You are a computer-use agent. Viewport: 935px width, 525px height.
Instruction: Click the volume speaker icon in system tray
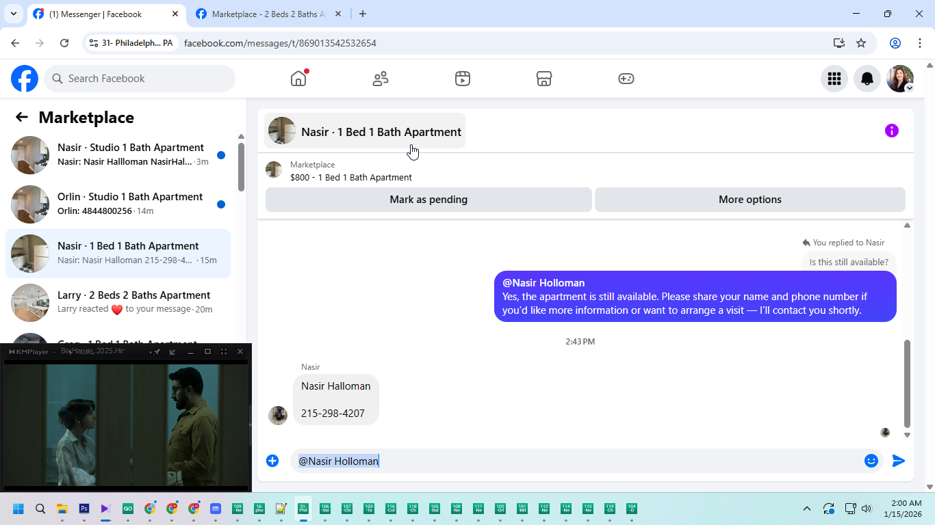point(867,509)
